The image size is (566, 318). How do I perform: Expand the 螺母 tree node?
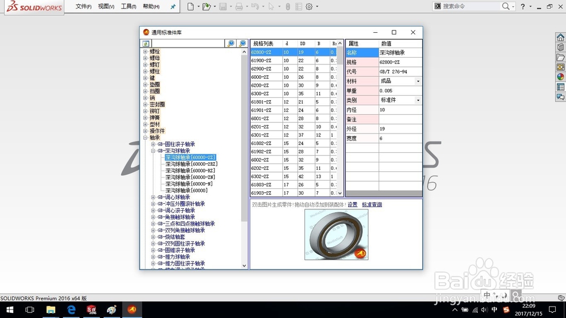click(145, 58)
